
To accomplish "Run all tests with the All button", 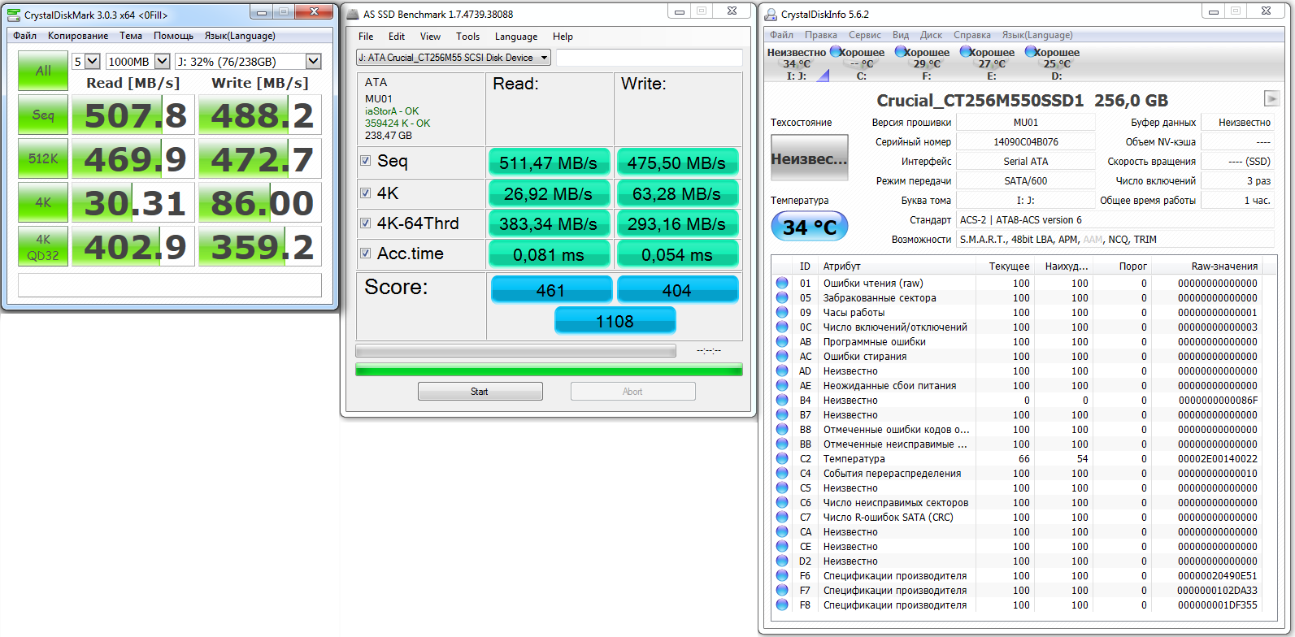I will (43, 71).
